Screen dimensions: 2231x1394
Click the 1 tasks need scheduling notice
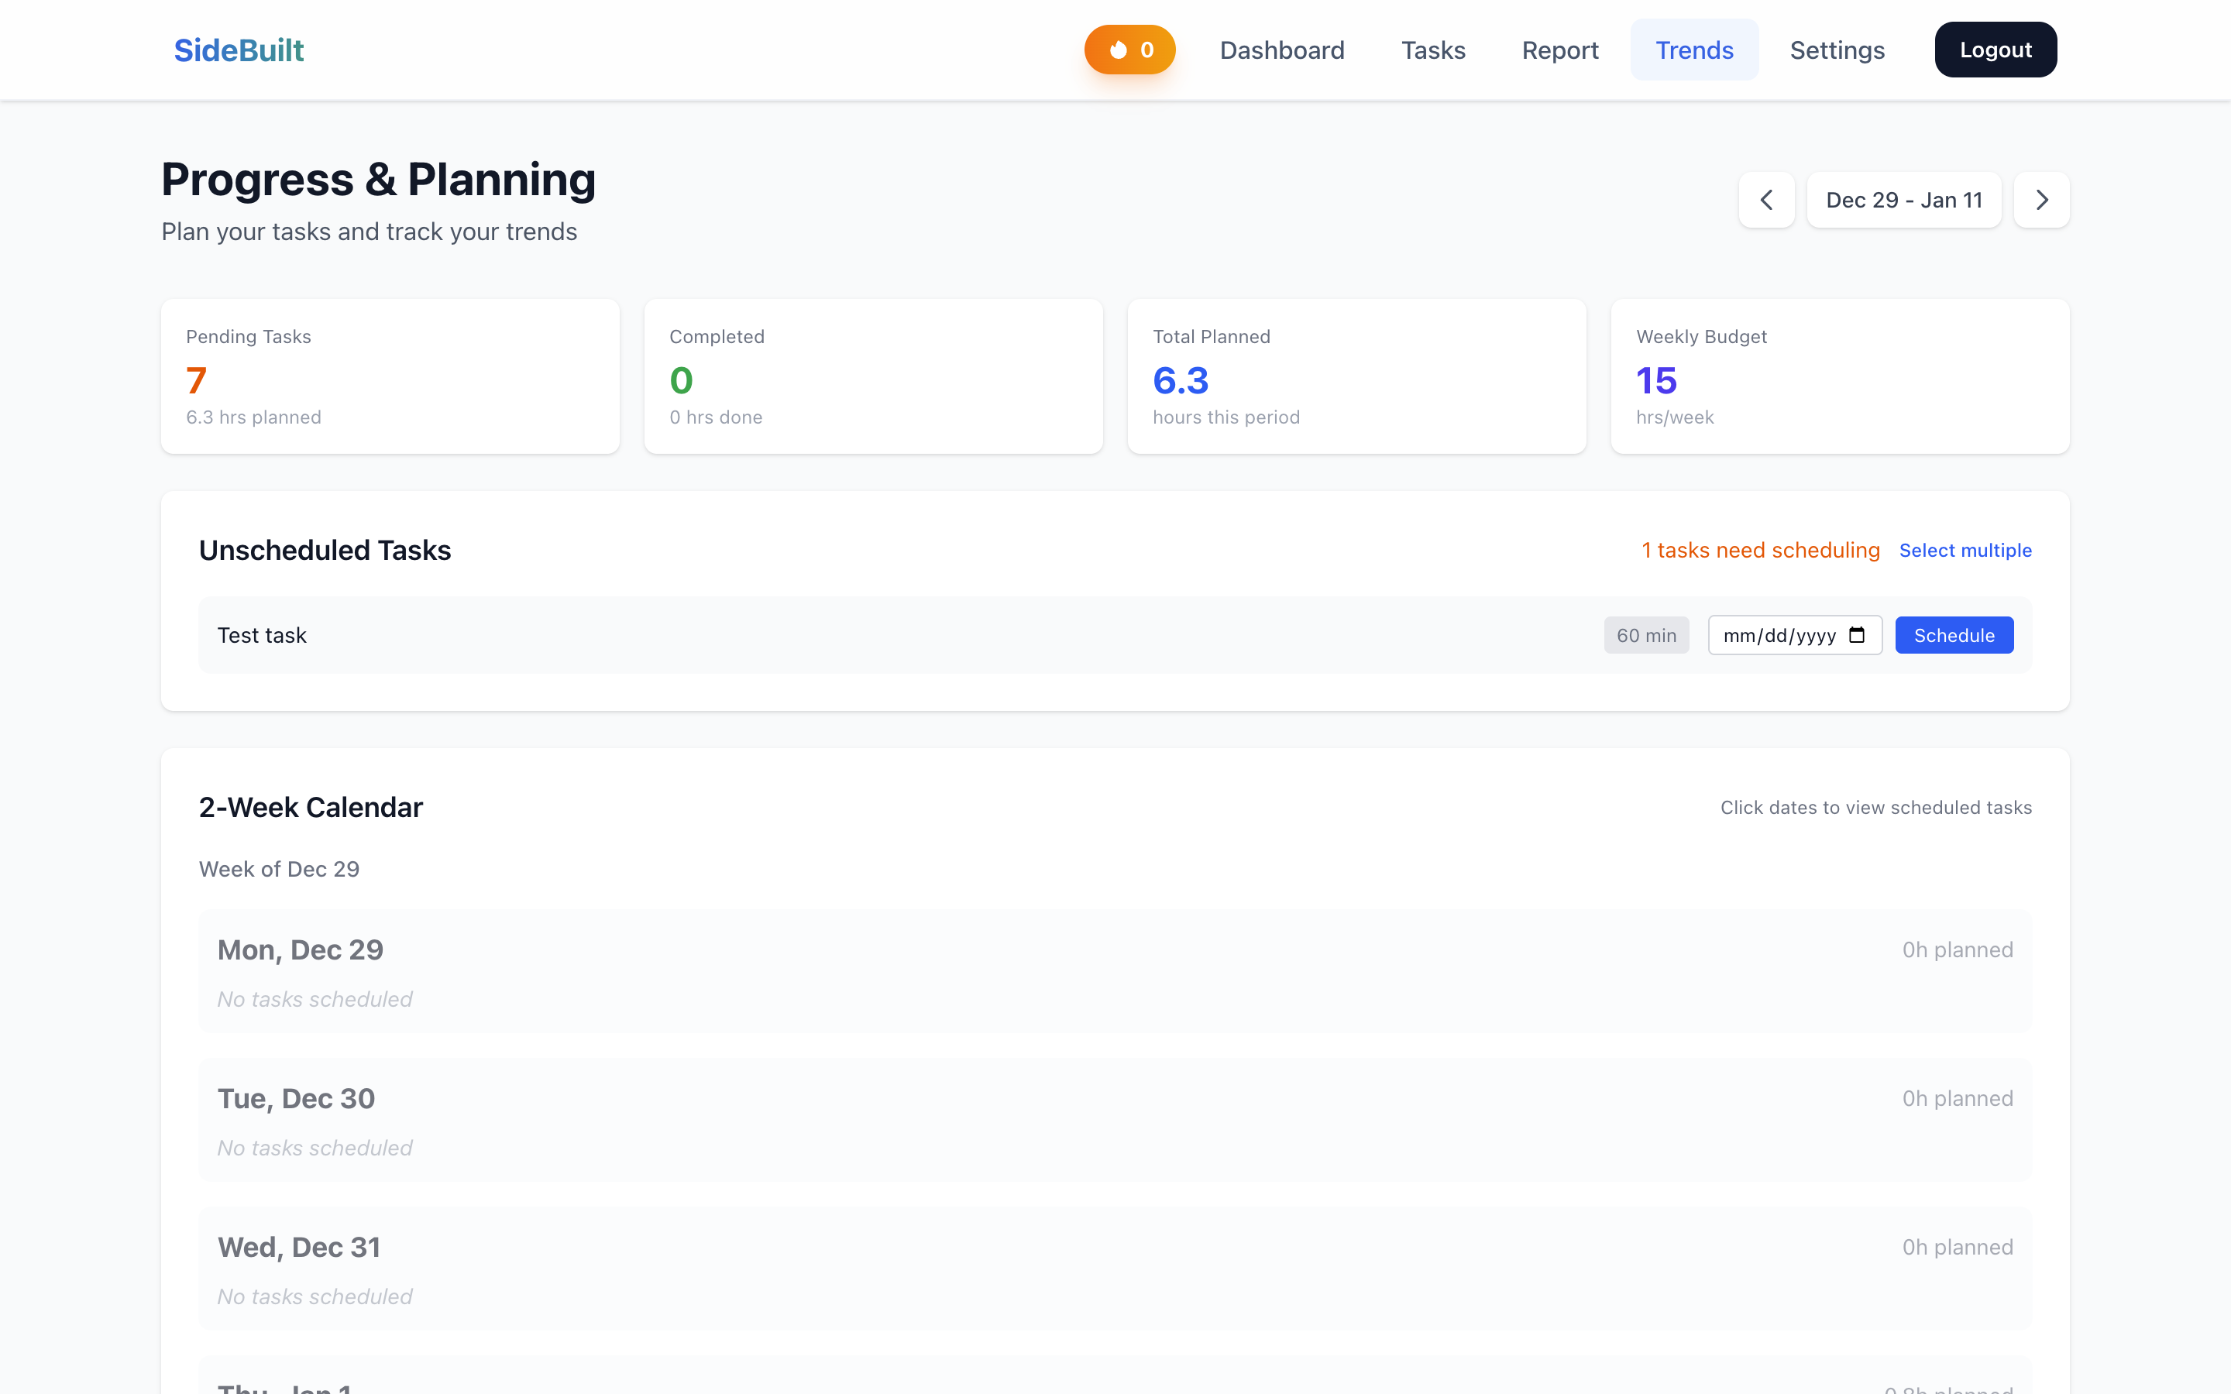click(x=1759, y=550)
